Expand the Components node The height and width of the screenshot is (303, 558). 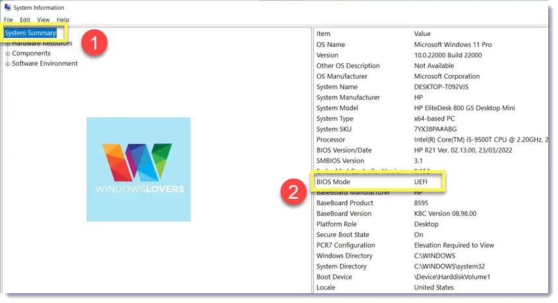pos(7,53)
